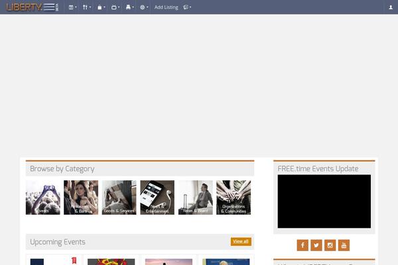The height and width of the screenshot is (265, 398).
Task: Open the globe communities navbar menu
Action: 143,7
